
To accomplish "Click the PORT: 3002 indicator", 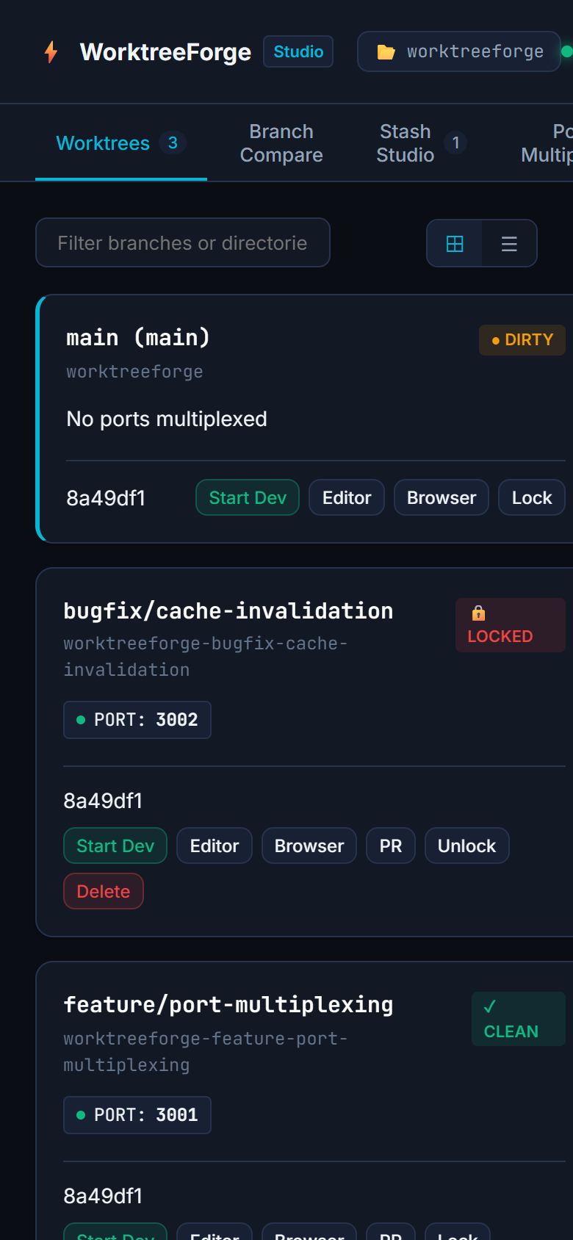I will pos(137,720).
